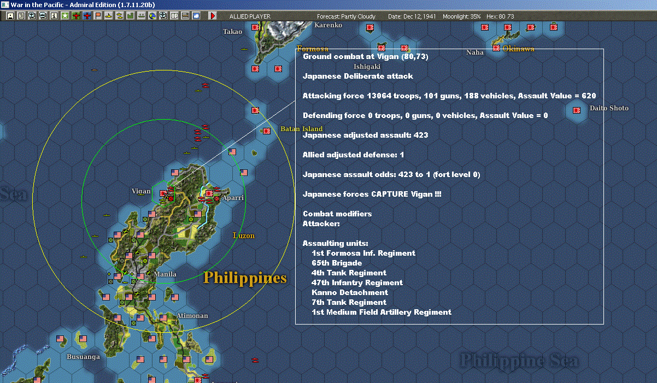Viewport: 657px width, 383px height.
Task: Click the Daito Shoto map label
Action: [609, 108]
